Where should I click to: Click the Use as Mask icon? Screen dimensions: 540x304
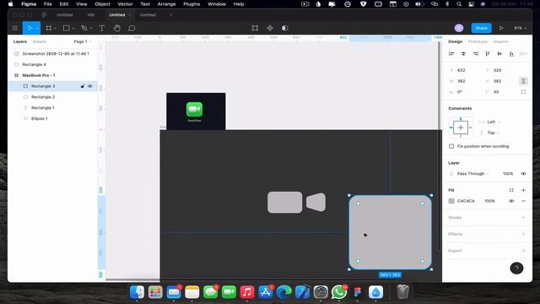point(285,28)
